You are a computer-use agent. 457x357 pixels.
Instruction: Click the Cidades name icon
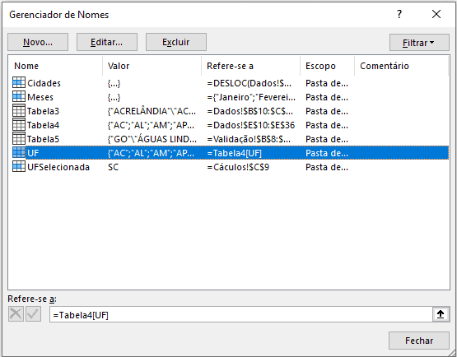(19, 83)
